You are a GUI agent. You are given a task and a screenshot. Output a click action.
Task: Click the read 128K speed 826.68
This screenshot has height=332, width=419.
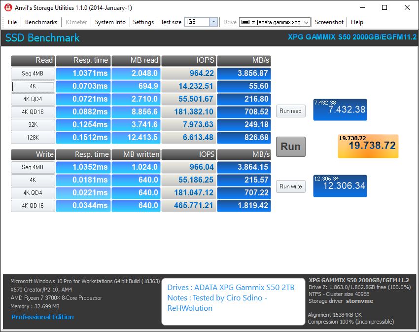coord(244,138)
